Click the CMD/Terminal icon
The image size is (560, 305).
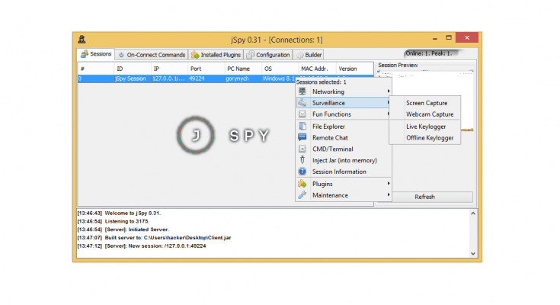[x=302, y=149]
